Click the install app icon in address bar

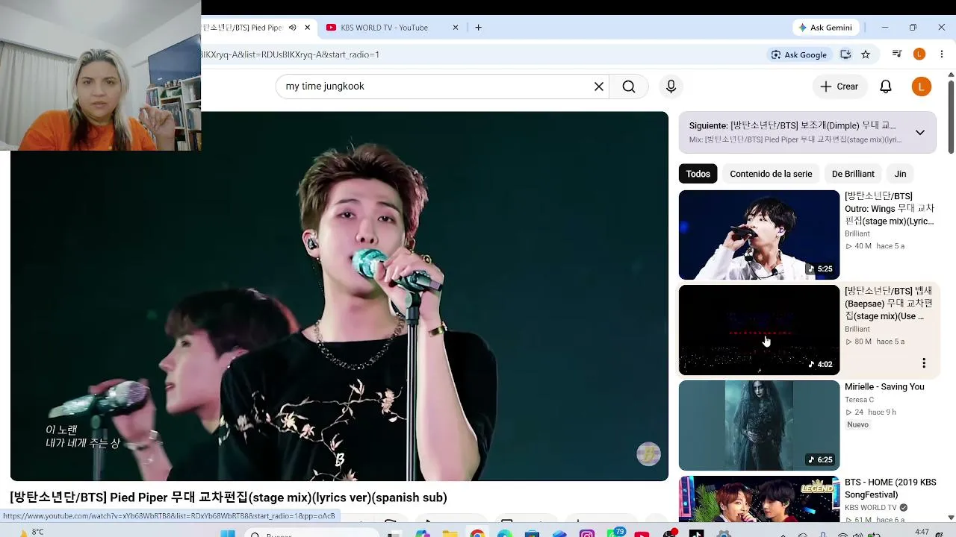point(845,54)
